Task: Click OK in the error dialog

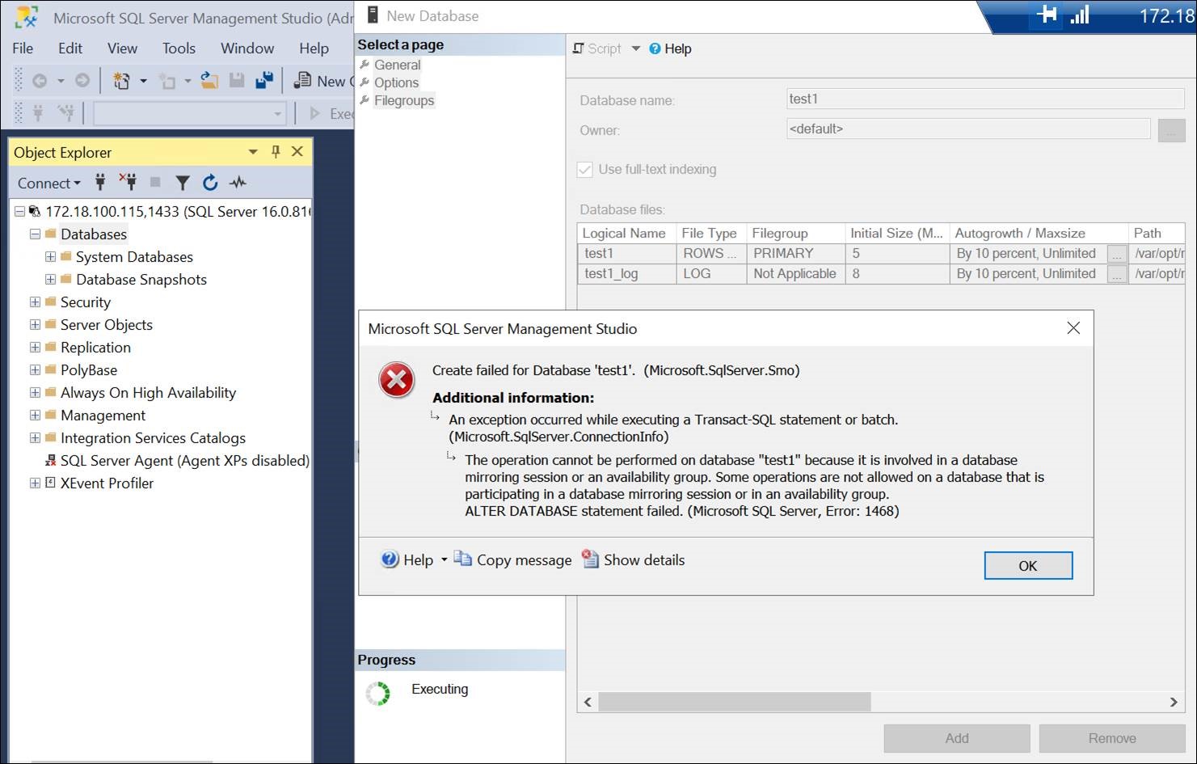Action: (1028, 566)
